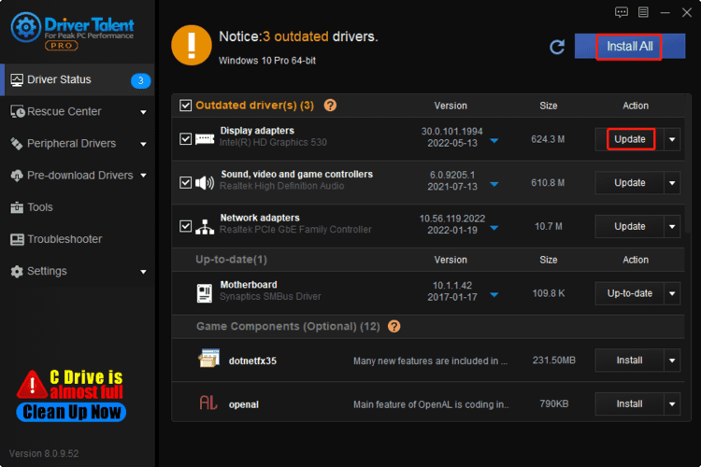The height and width of the screenshot is (467, 701).
Task: Uncheck the Network adapters checkbox
Action: coord(185,226)
